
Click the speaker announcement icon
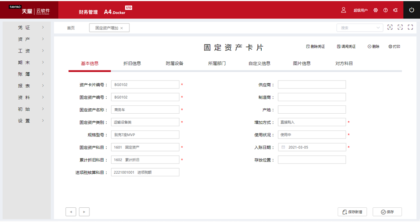(395, 10)
